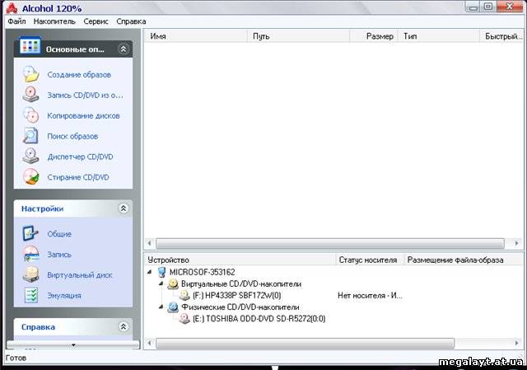Click the (E:) TOSHIBA drive icon

tap(184, 318)
